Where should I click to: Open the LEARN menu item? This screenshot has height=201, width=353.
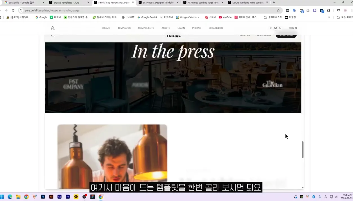pyautogui.click(x=181, y=28)
